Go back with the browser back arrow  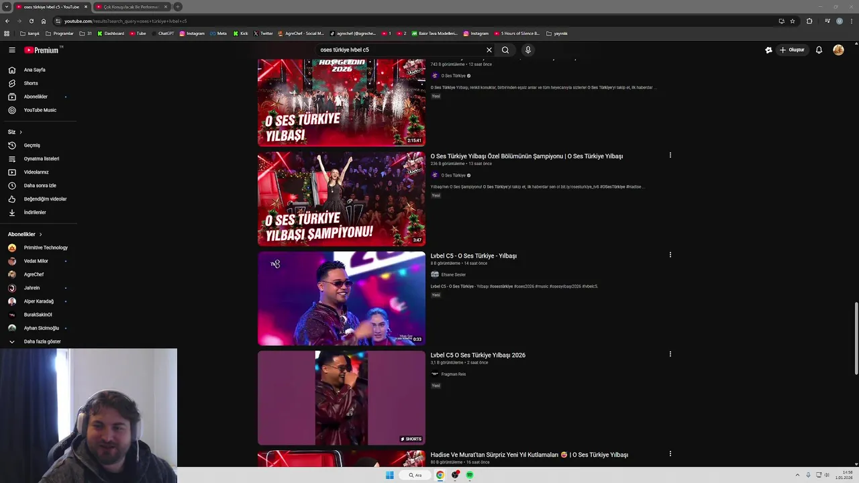point(7,21)
